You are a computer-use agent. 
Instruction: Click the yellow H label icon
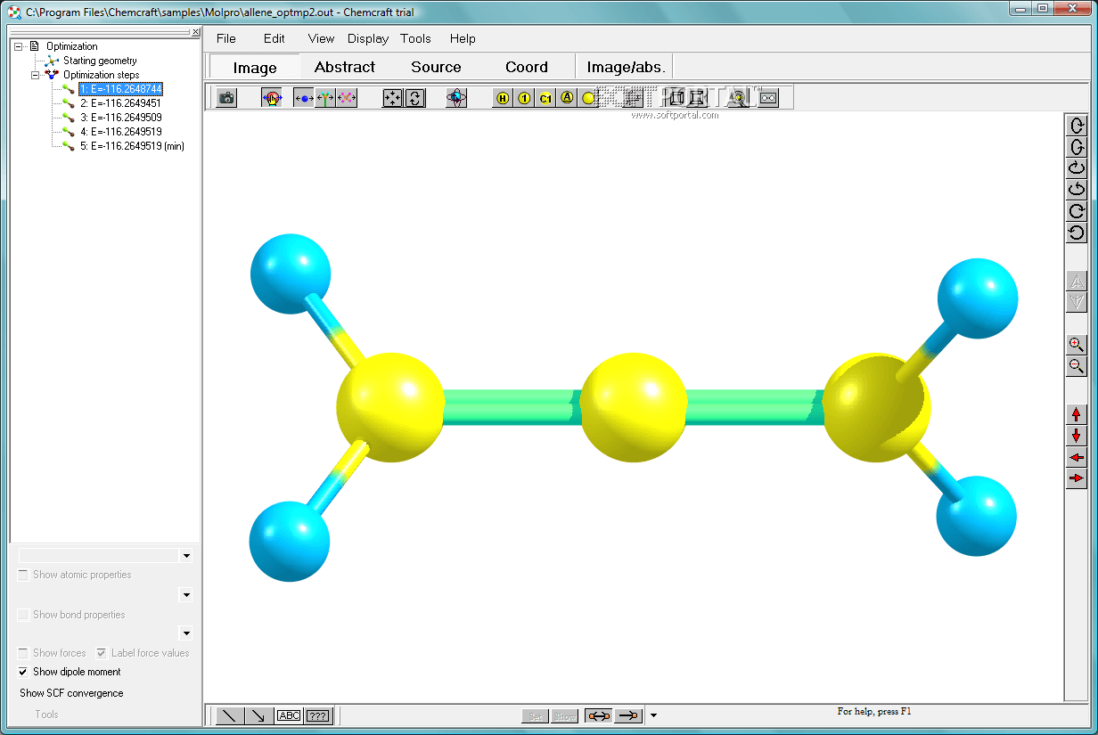[503, 98]
